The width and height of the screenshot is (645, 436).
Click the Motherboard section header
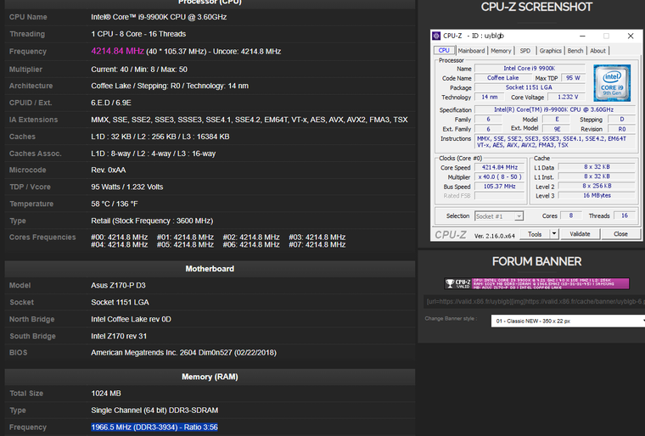[210, 269]
